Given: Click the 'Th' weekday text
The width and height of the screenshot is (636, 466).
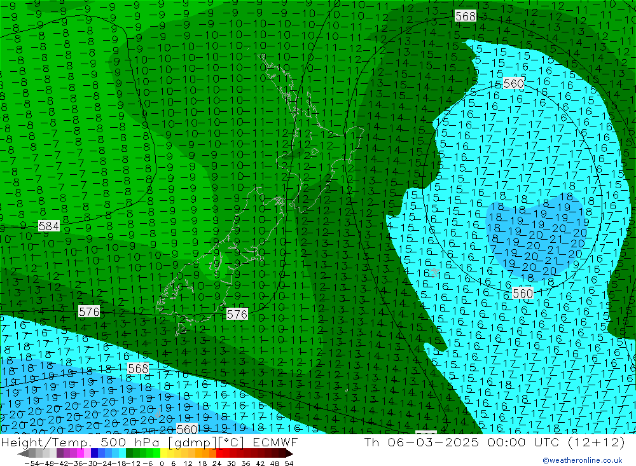Looking at the screenshot, I should (x=371, y=442).
